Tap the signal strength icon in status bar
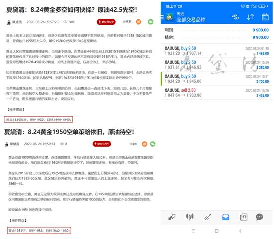The width and height of the screenshot is (274, 239). [254, 6]
